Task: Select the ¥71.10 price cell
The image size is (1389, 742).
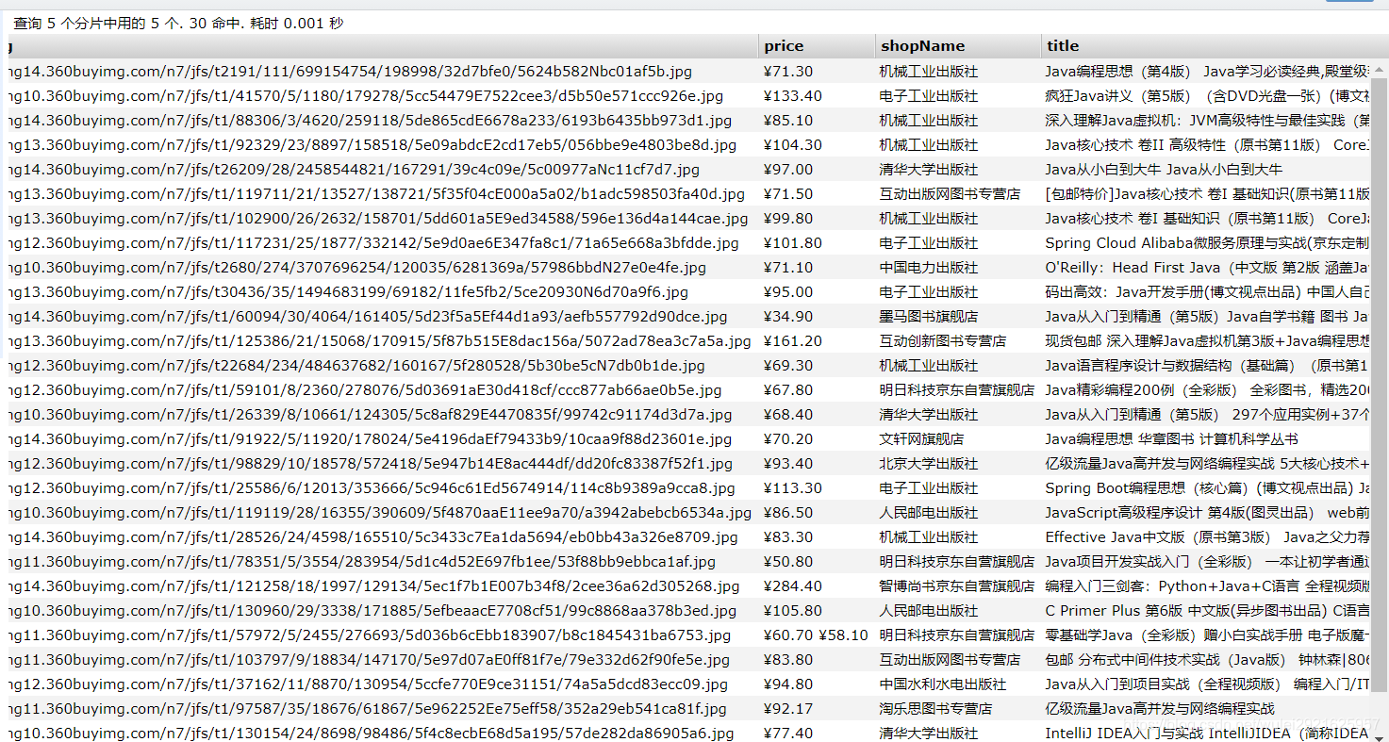Action: click(788, 268)
